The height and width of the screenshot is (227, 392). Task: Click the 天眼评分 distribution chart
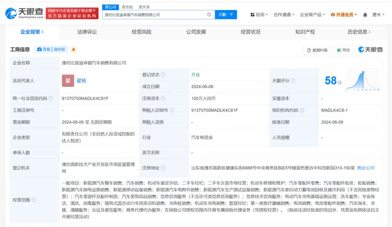click(363, 81)
